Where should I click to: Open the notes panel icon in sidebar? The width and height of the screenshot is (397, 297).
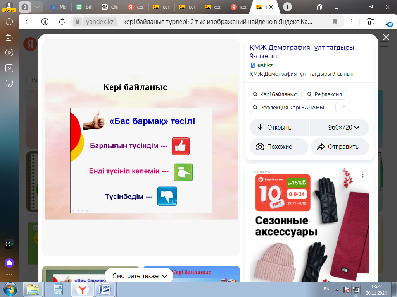click(9, 38)
